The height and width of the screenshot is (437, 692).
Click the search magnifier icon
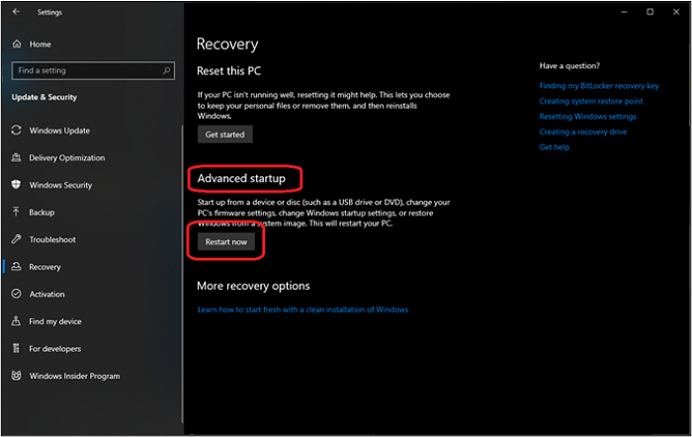point(166,70)
